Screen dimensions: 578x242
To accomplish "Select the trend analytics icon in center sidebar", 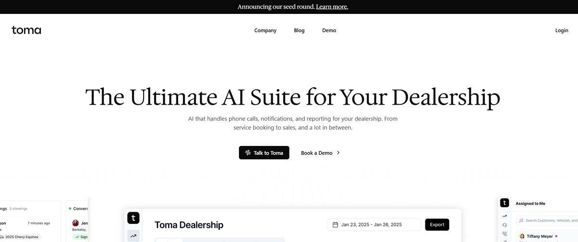I will tap(133, 236).
